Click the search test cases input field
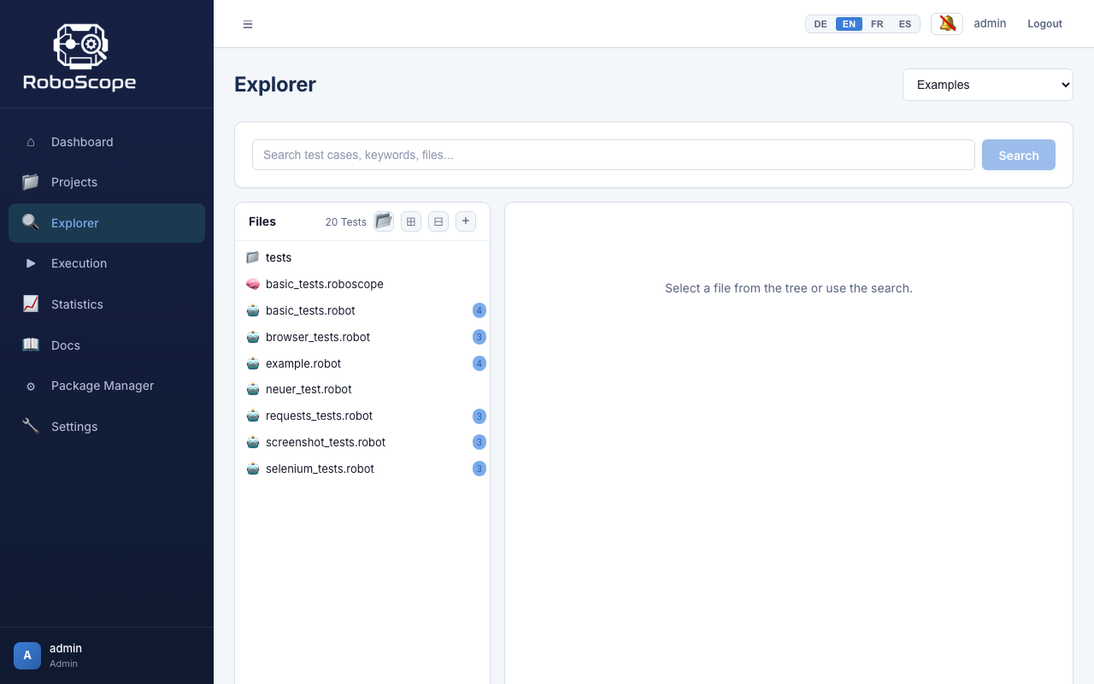1094x684 pixels. point(613,155)
